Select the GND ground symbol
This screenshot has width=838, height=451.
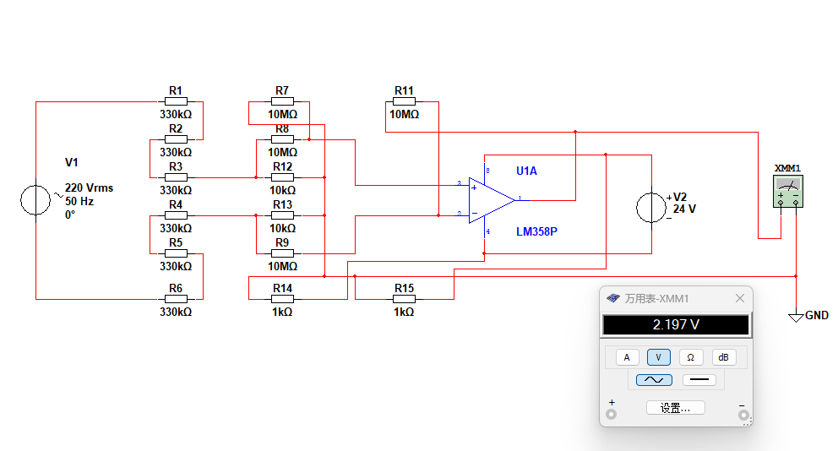tap(797, 318)
